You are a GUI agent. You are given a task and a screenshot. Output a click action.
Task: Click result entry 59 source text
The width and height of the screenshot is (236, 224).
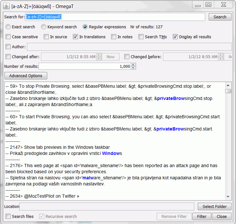108,89
